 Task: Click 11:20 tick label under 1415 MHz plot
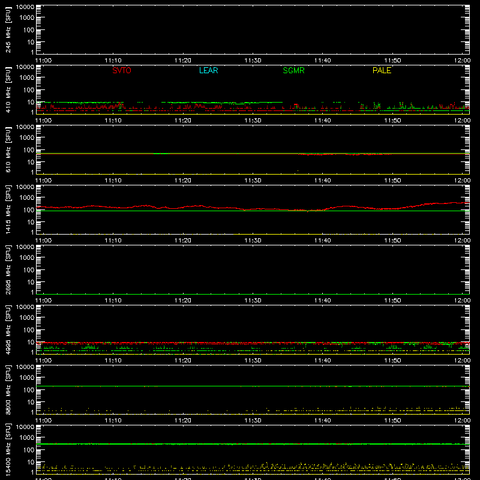pyautogui.click(x=183, y=241)
